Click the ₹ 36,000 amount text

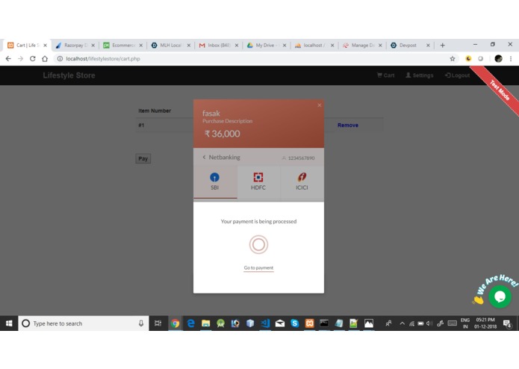tap(223, 134)
